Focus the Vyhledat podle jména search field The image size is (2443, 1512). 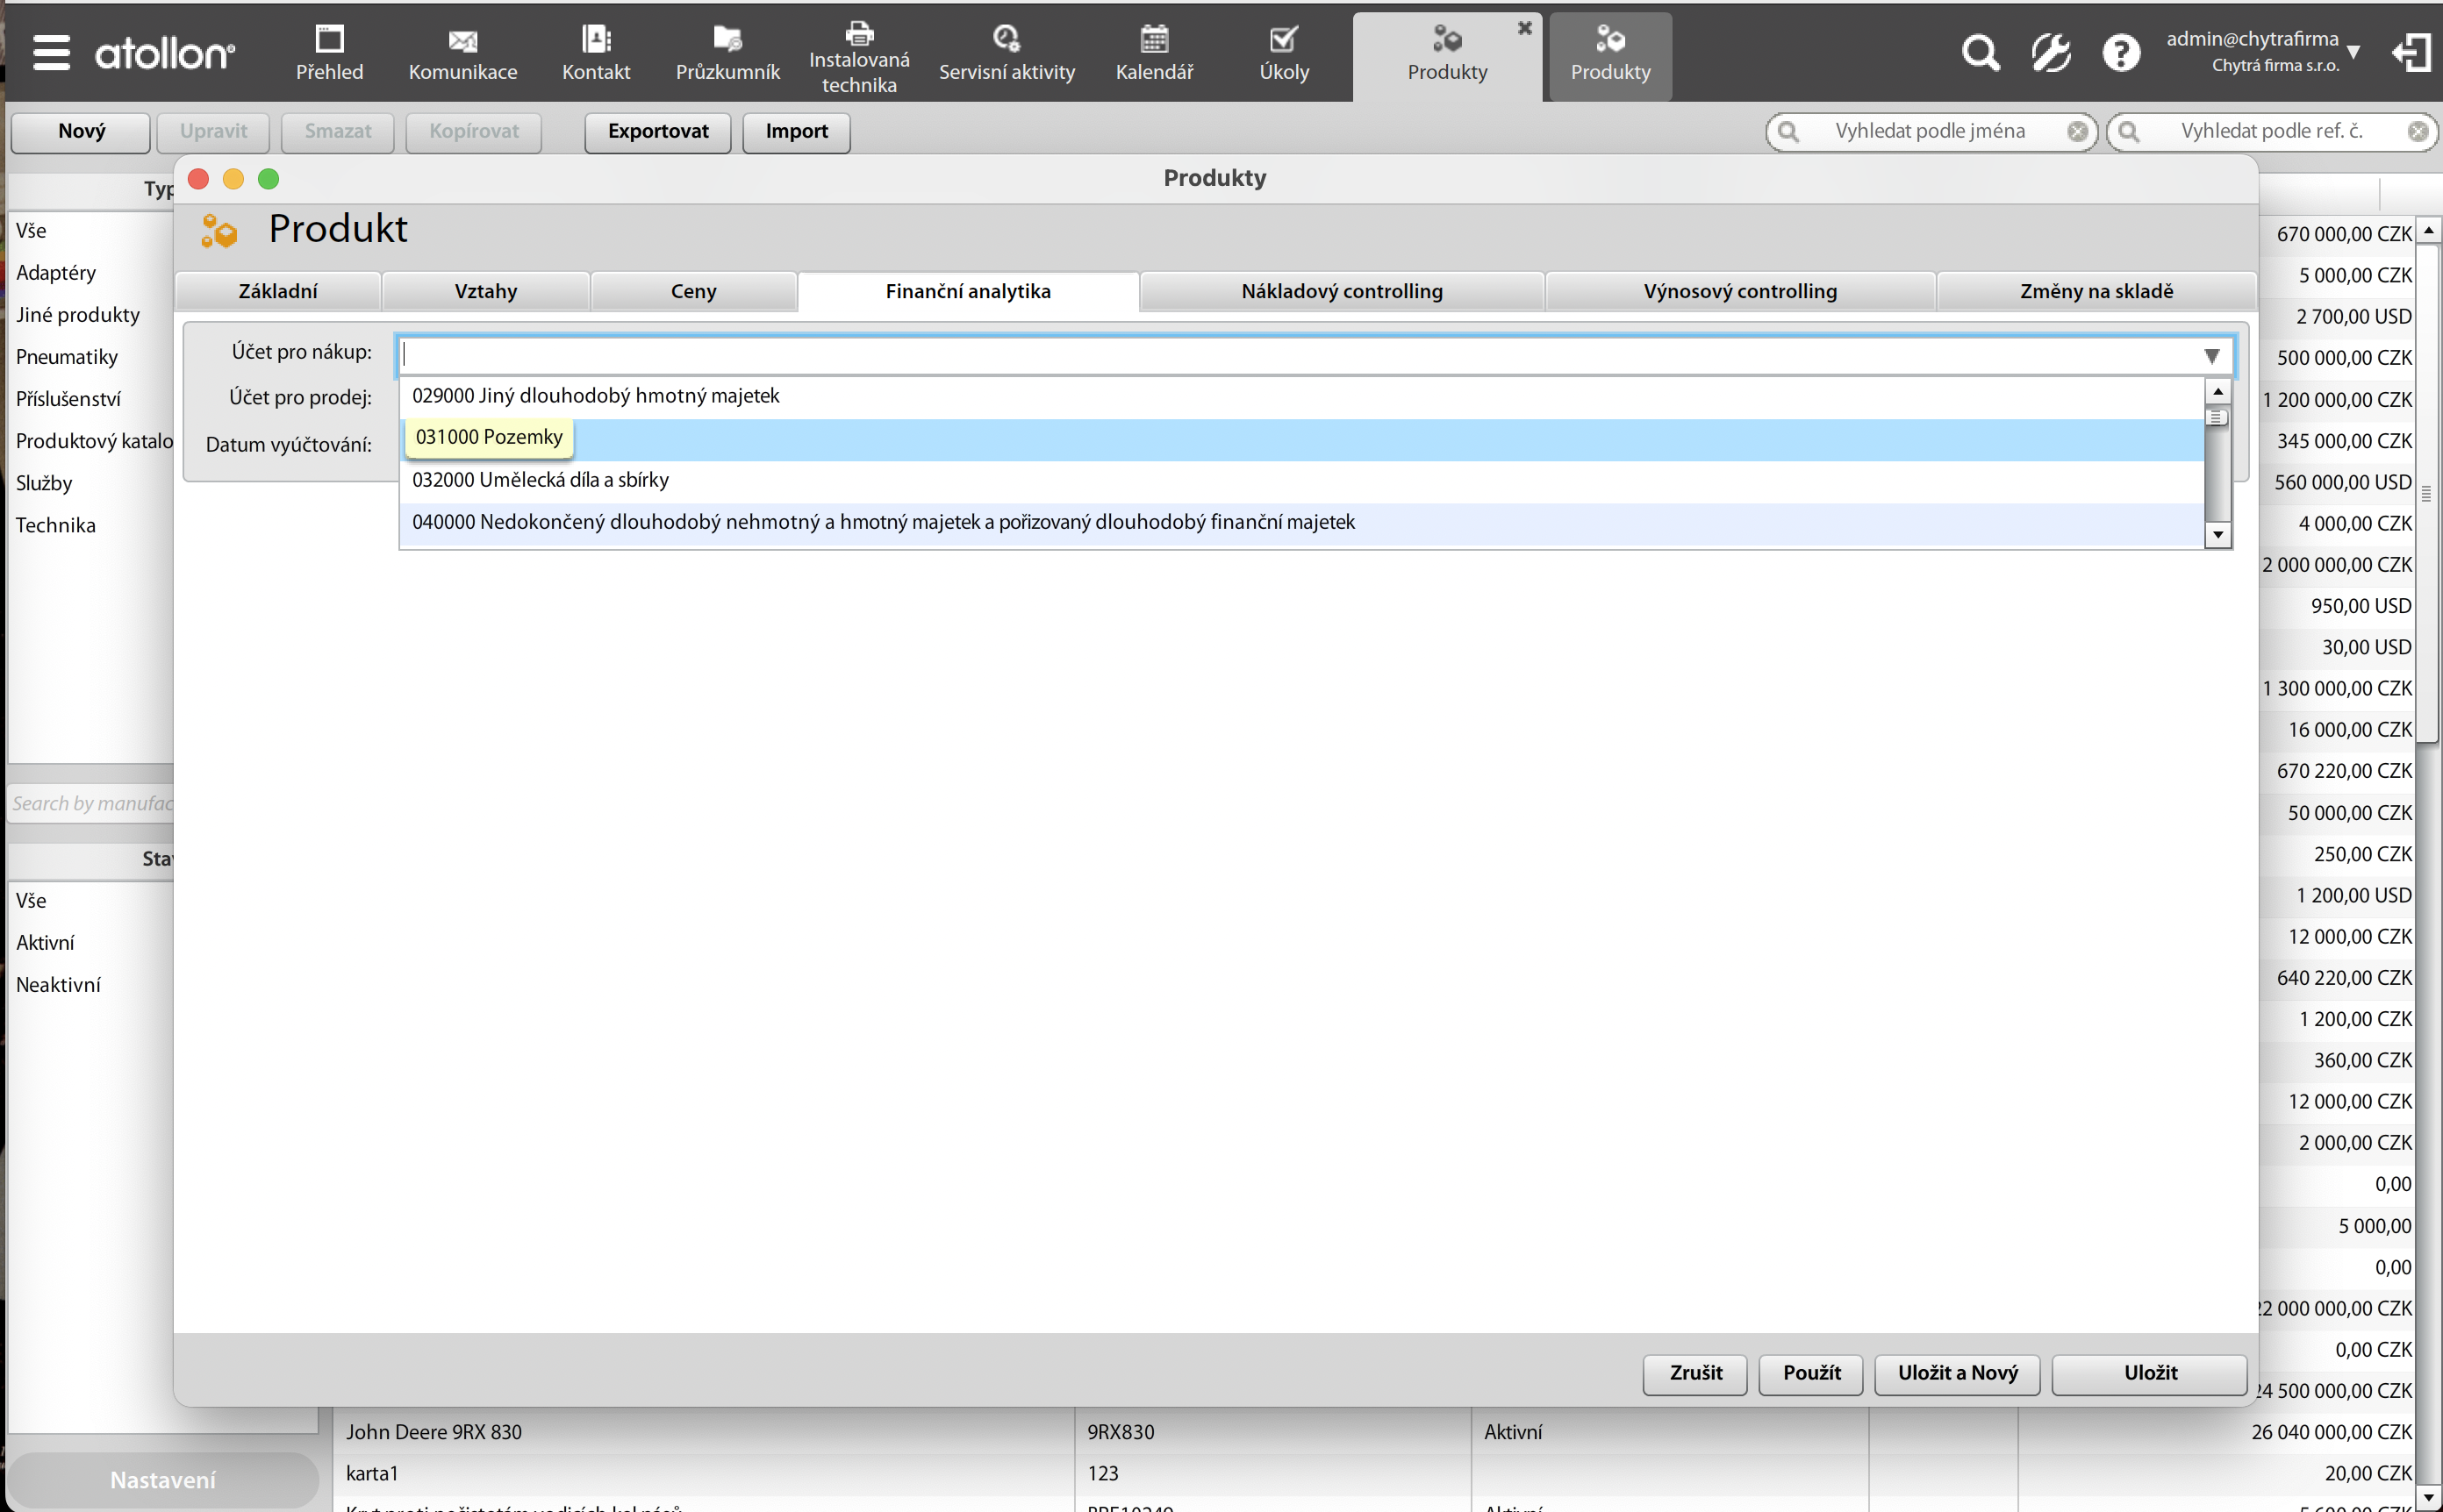tap(1930, 131)
